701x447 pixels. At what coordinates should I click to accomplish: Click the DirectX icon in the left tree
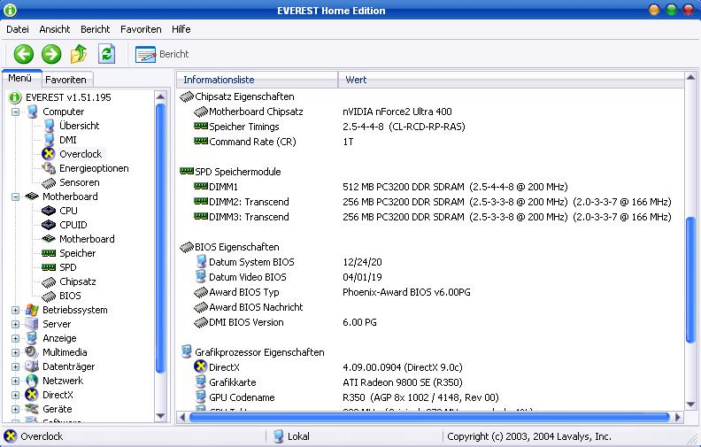pos(32,395)
